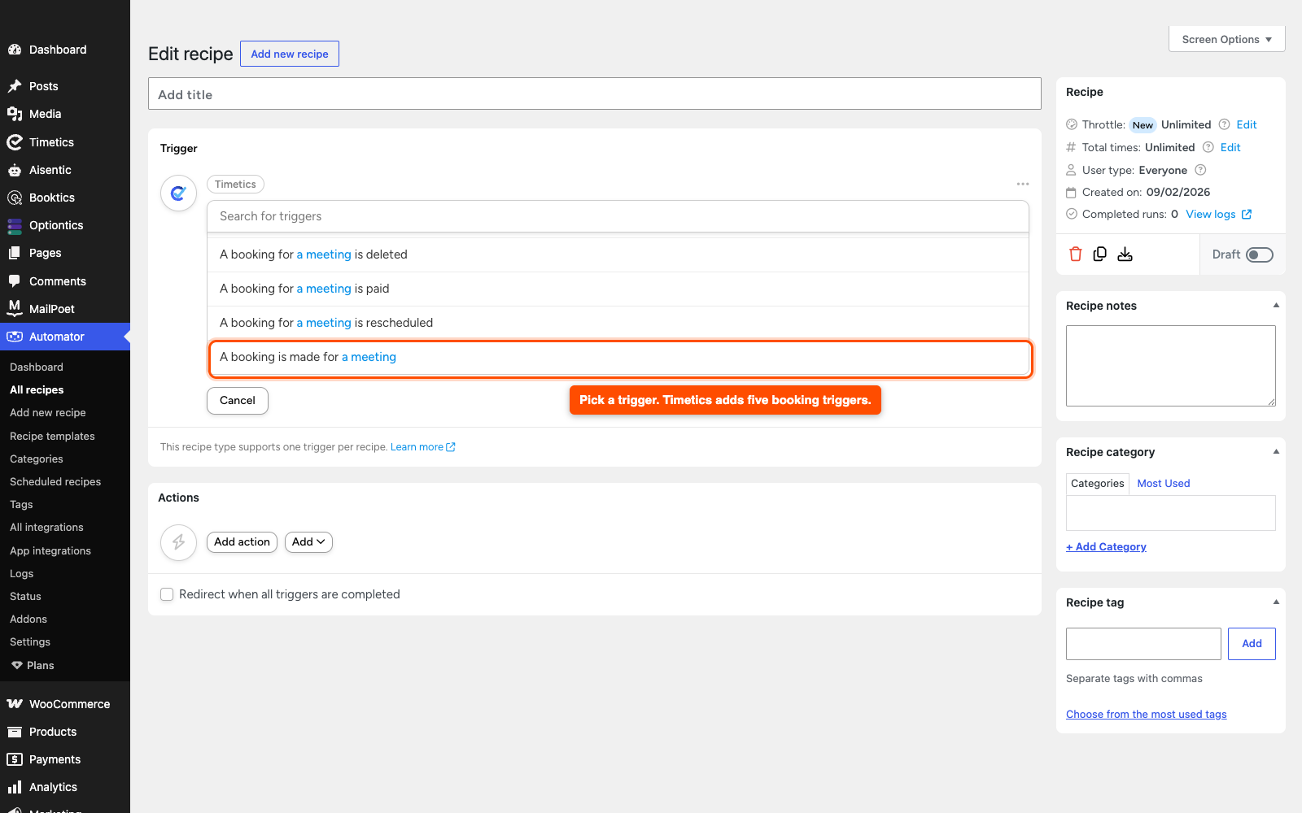1302x813 pixels.
Task: Click the Search for triggers field
Action: (618, 216)
